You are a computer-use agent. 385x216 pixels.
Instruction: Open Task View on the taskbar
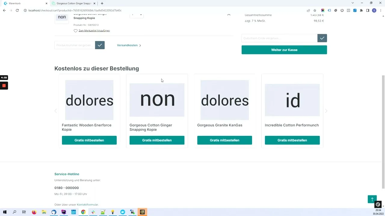(24, 212)
